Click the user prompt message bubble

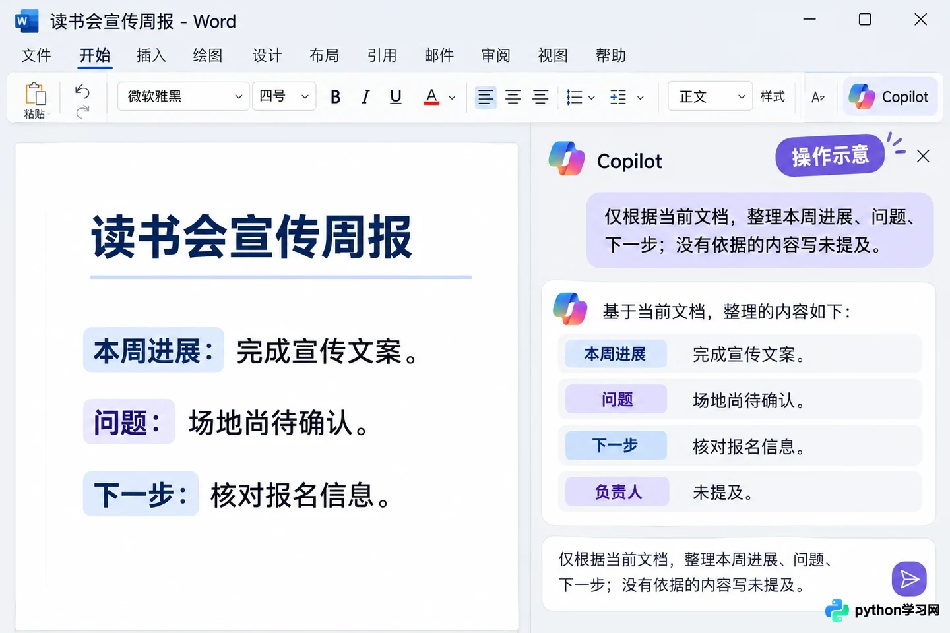[759, 230]
